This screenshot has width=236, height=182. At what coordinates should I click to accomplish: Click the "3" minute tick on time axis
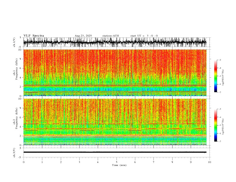tap(79, 162)
